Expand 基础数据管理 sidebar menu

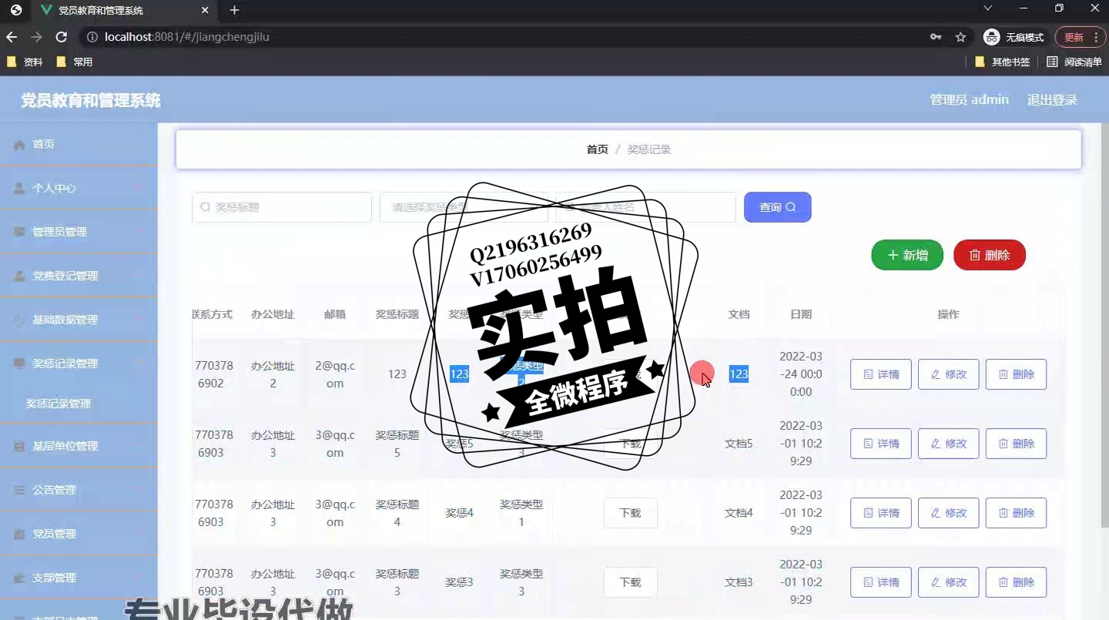tap(79, 320)
